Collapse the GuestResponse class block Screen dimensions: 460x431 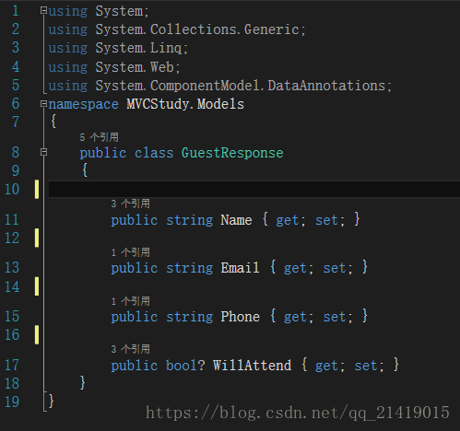pos(43,152)
